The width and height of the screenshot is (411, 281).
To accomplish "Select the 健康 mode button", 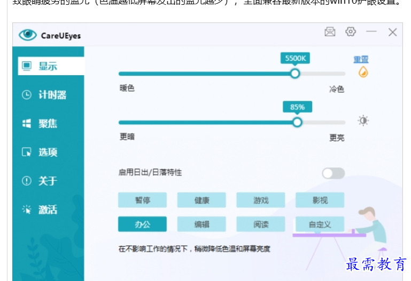I will 201,200.
